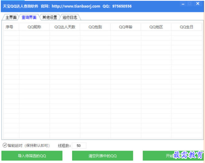Pick the QQ生日 column header
Image resolution: width=205 pixels, height=163 pixels.
pos(187,27)
